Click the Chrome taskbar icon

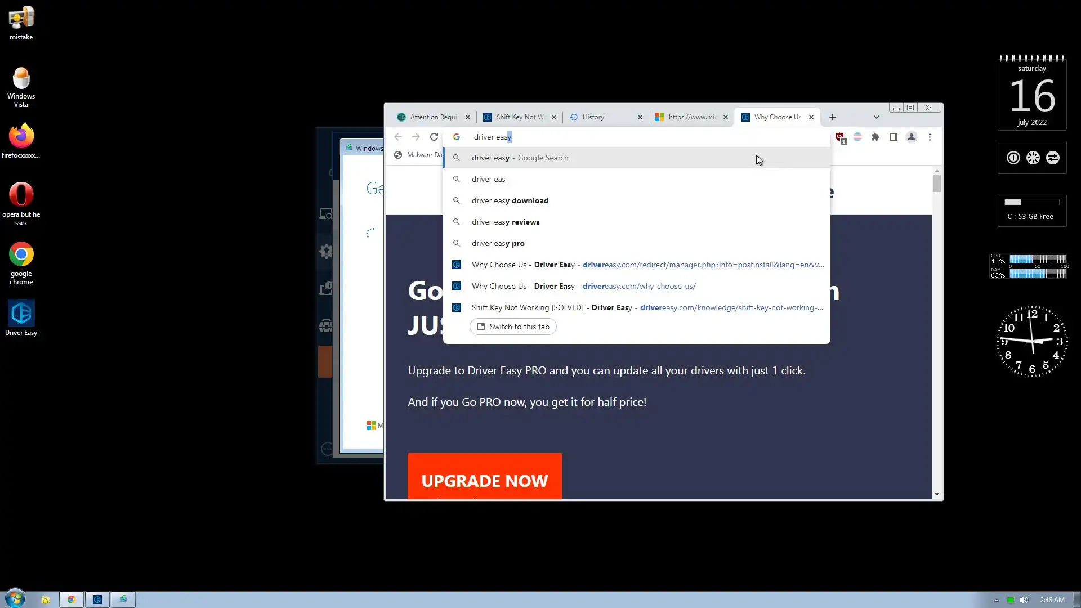(72, 600)
